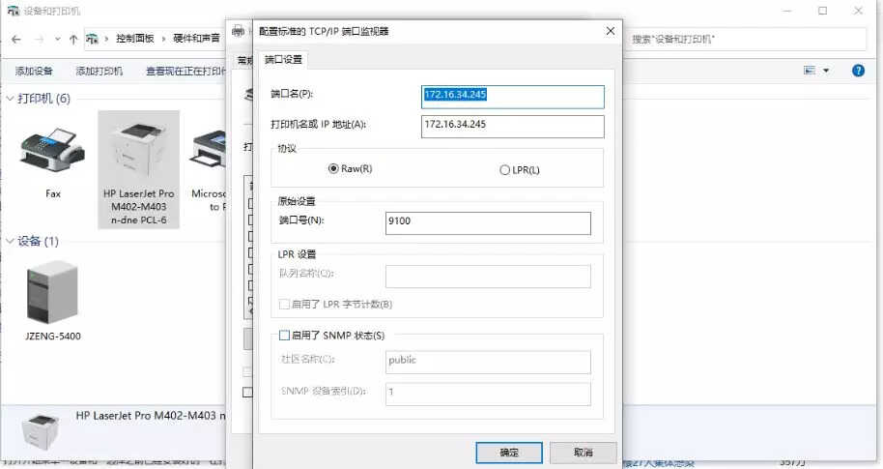Navigate back with the back arrow
Image resolution: width=883 pixels, height=469 pixels.
pyautogui.click(x=15, y=40)
